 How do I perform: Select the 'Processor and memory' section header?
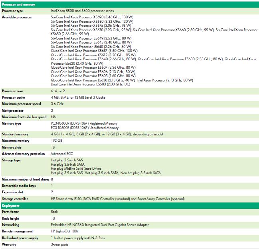[18, 4]
